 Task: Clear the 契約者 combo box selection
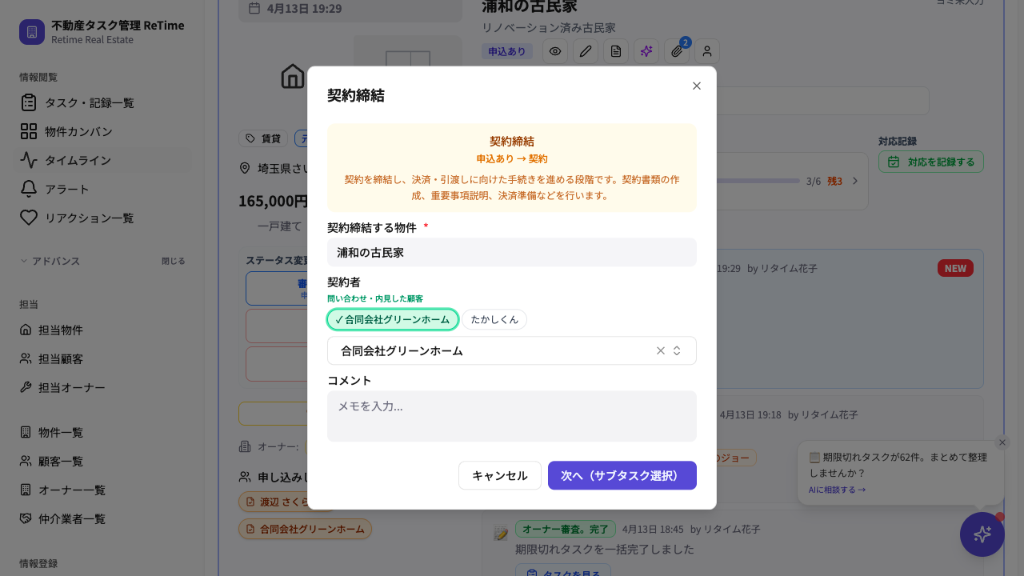(x=661, y=350)
